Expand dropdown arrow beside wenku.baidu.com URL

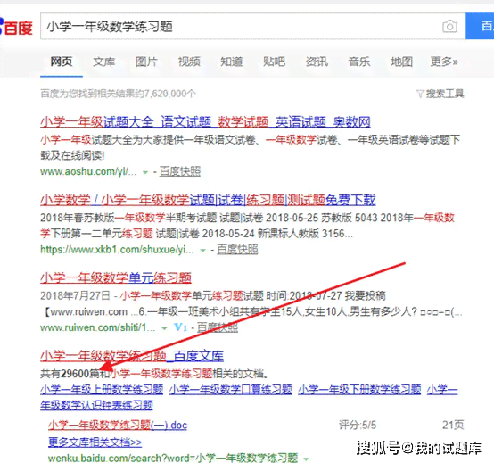[306, 459]
